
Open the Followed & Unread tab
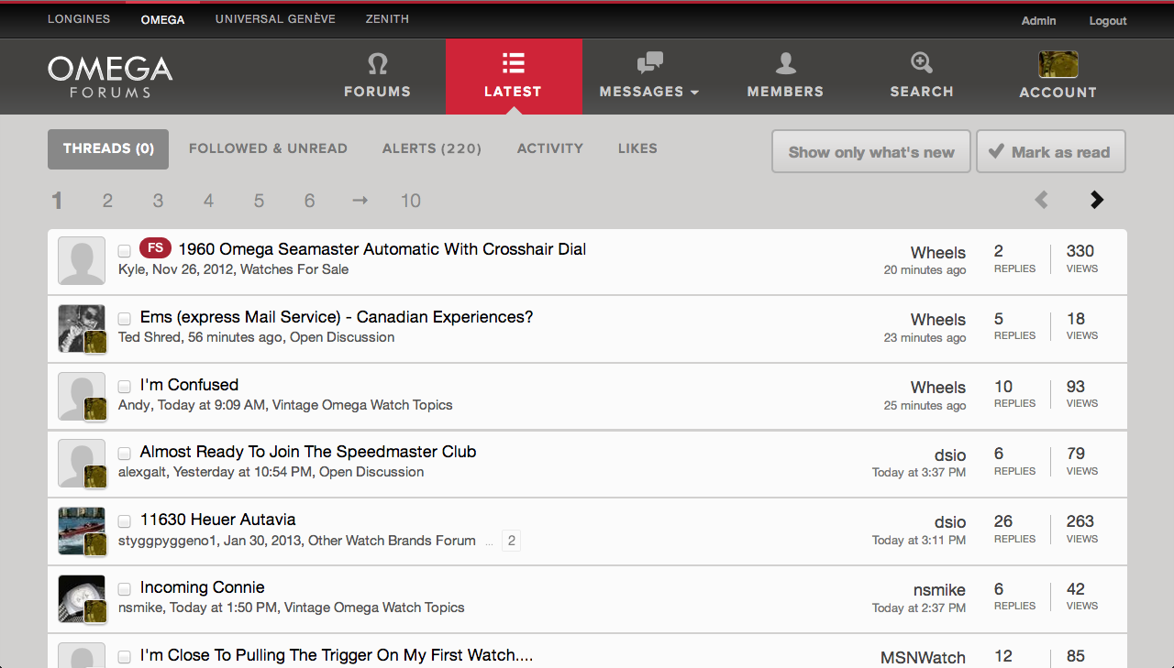pos(268,148)
